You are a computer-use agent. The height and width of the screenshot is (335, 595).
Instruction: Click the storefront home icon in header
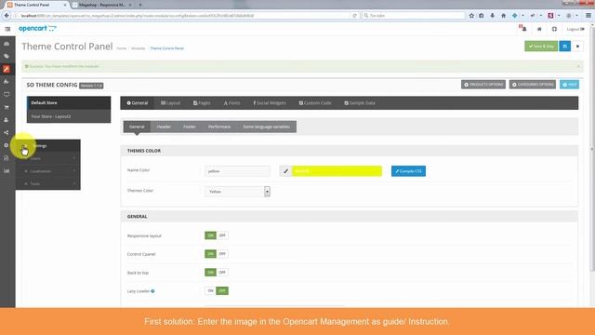pos(539,29)
